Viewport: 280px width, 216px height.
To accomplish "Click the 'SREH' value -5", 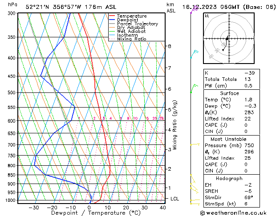I will [248, 191].
